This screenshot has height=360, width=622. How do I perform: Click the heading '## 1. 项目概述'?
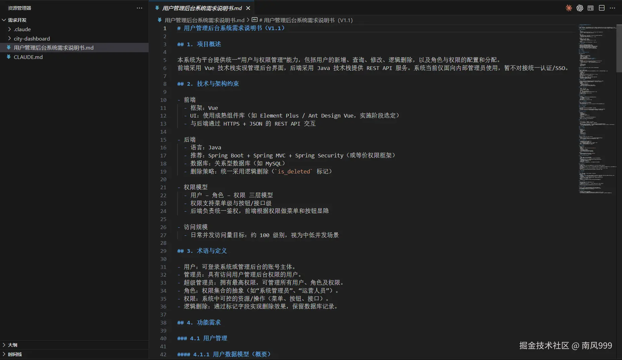click(x=199, y=44)
